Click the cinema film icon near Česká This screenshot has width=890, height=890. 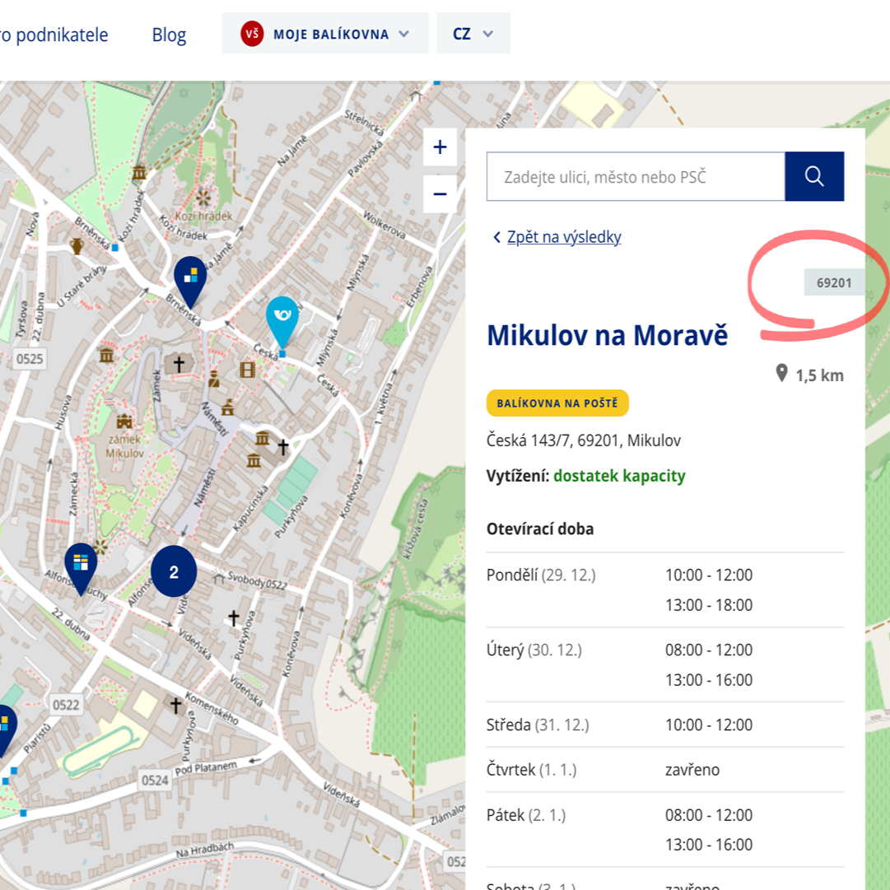click(x=247, y=370)
